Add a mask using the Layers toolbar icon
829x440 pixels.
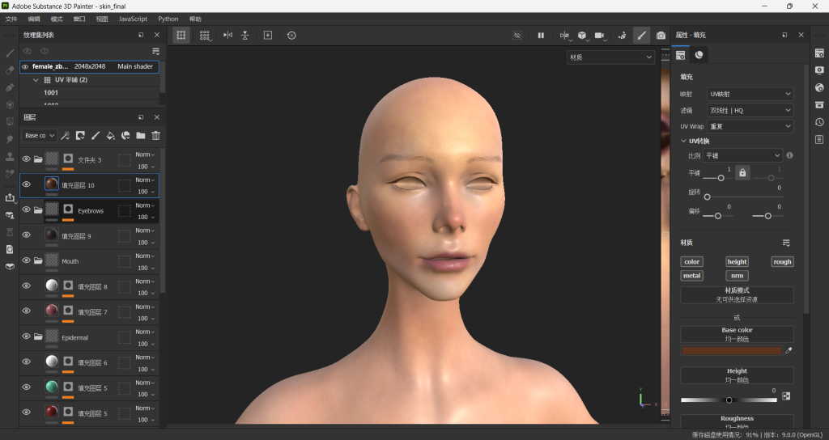[x=80, y=136]
